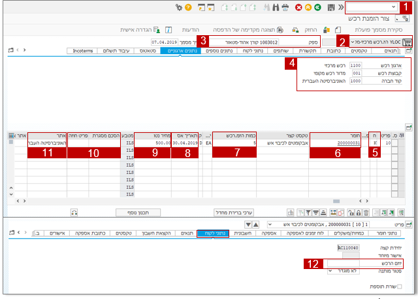The image size is (418, 299).
Task: Click the red Cancel icon
Action: point(298,7)
